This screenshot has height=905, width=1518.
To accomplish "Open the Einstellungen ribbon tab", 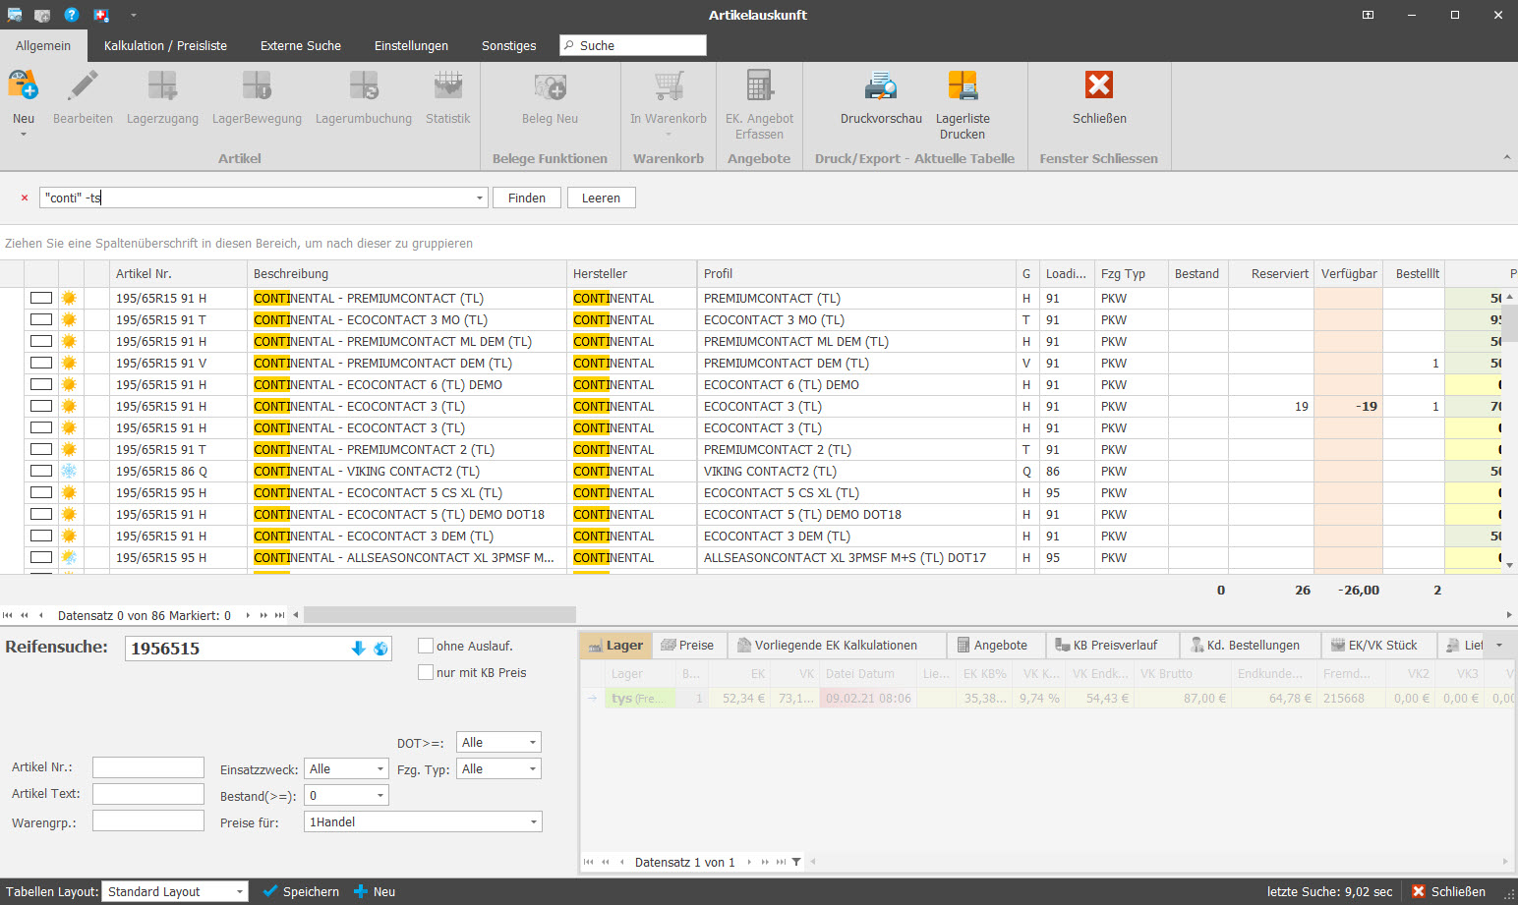I will click(411, 45).
